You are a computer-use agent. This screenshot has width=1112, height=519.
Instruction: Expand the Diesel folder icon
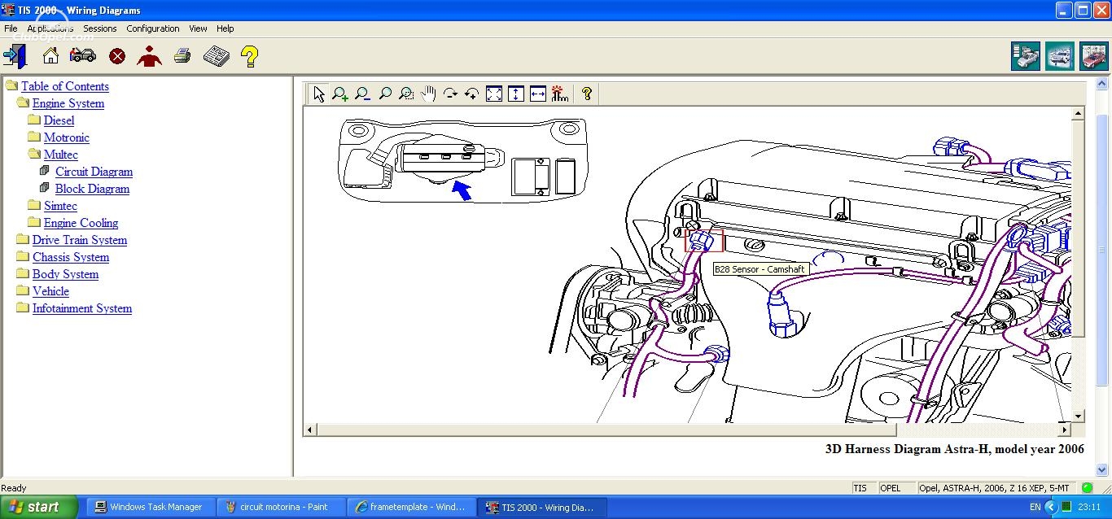[x=34, y=120]
